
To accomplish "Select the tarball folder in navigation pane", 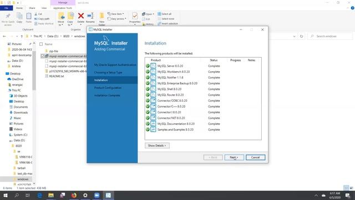I will tap(21, 168).
